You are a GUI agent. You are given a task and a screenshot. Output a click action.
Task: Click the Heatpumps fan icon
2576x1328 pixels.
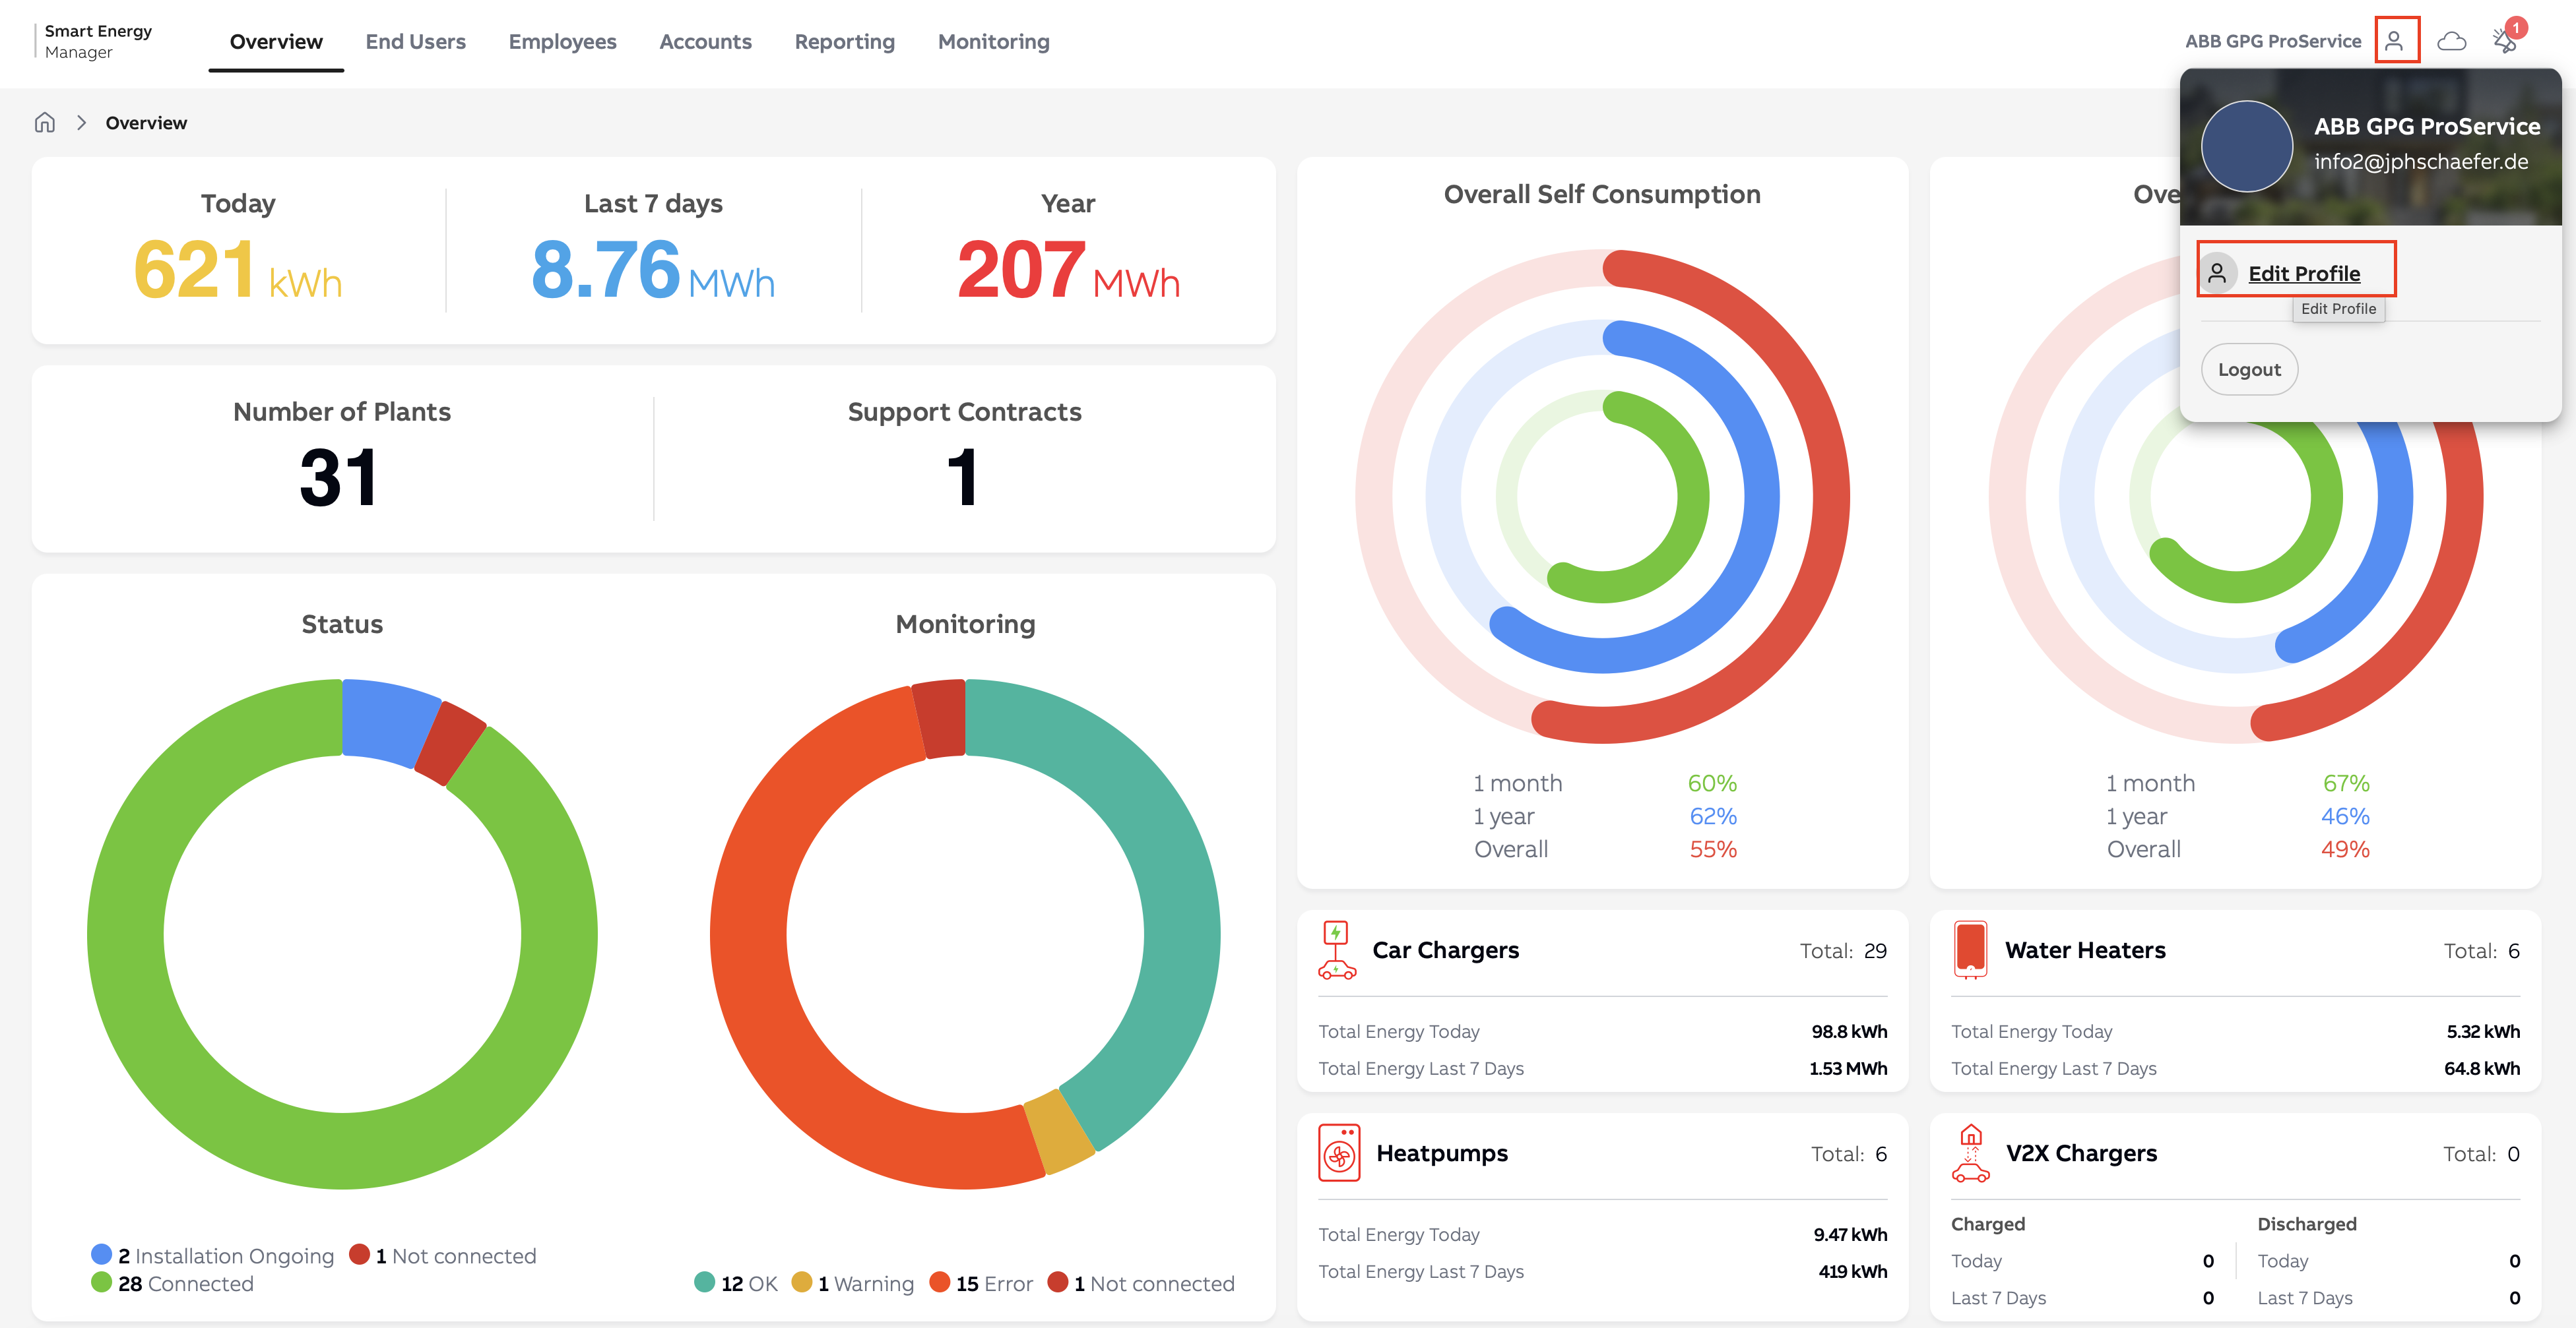(1339, 1153)
